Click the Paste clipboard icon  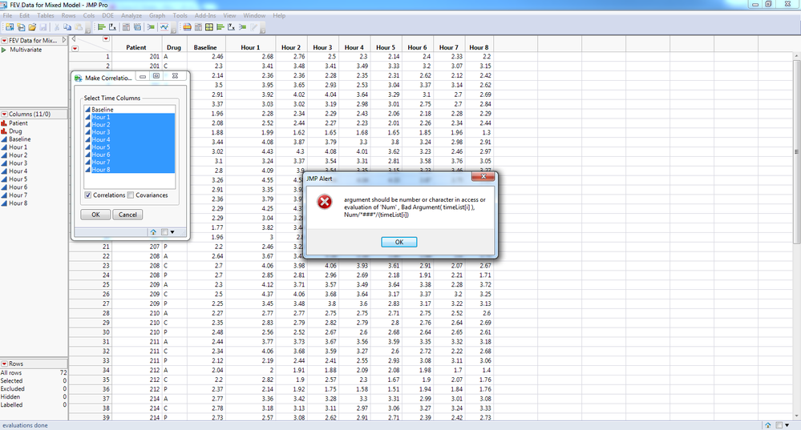click(79, 27)
